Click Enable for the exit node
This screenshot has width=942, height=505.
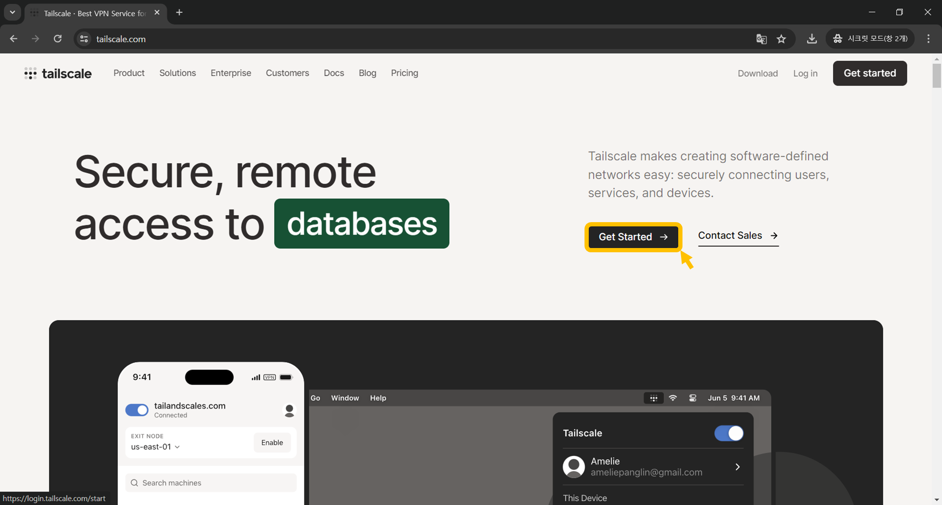point(272,442)
